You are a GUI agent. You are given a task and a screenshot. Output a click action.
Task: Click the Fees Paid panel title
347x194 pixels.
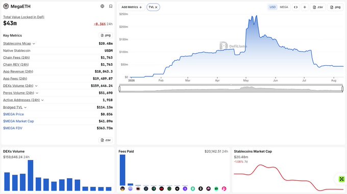click(126, 151)
